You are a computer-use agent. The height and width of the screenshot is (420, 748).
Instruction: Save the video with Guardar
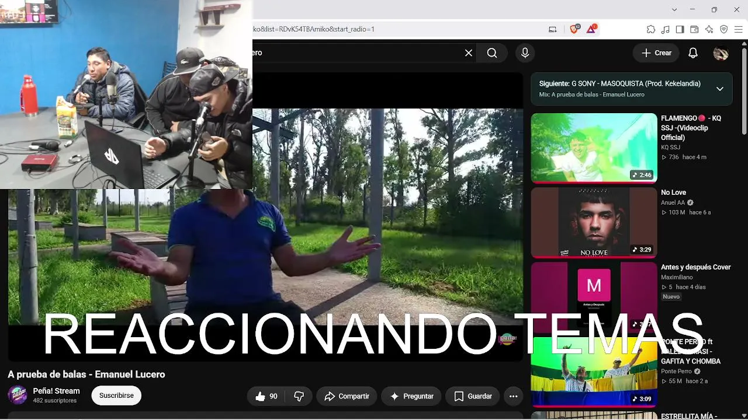[x=473, y=396]
